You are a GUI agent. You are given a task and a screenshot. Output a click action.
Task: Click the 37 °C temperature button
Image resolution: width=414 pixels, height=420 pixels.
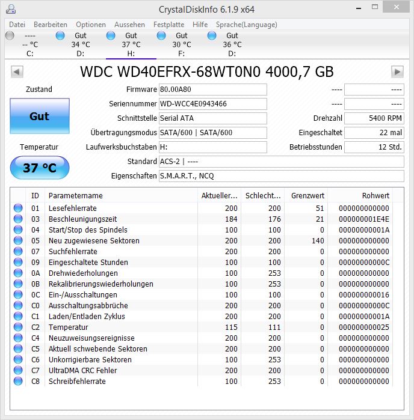pos(40,168)
